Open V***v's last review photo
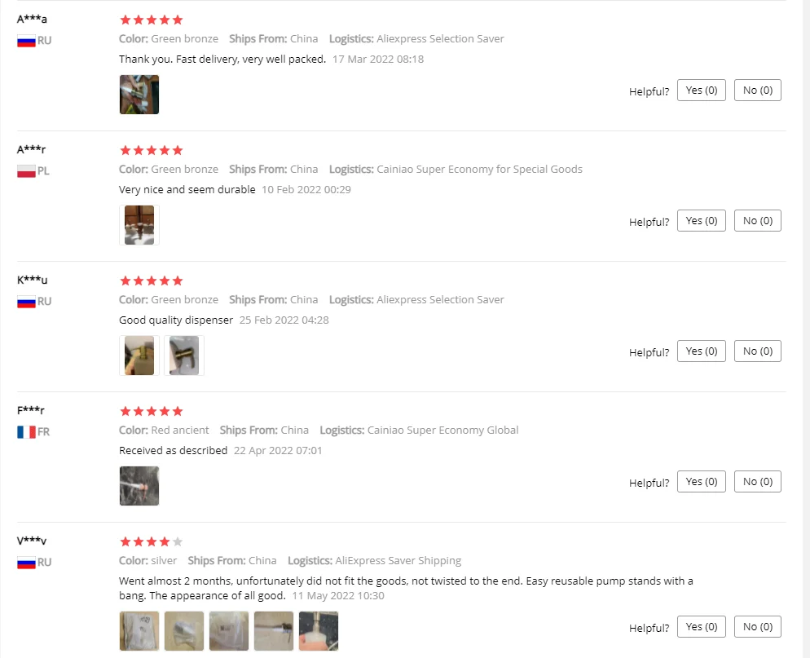This screenshot has width=810, height=658. point(319,631)
